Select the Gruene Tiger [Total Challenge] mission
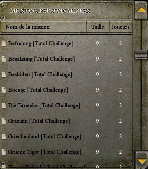 66,152
